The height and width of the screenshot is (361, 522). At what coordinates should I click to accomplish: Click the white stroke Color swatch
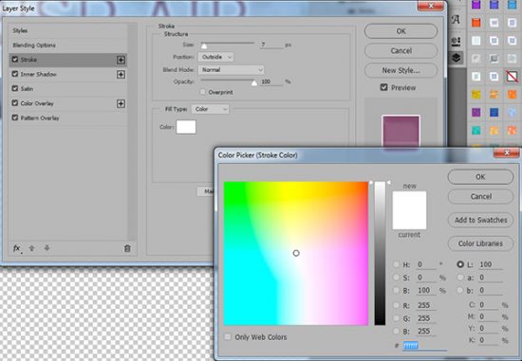tap(186, 127)
